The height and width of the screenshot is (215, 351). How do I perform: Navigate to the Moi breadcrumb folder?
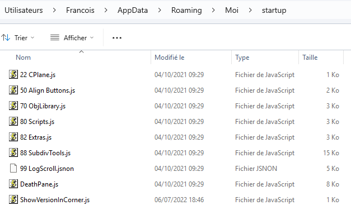tap(232, 10)
